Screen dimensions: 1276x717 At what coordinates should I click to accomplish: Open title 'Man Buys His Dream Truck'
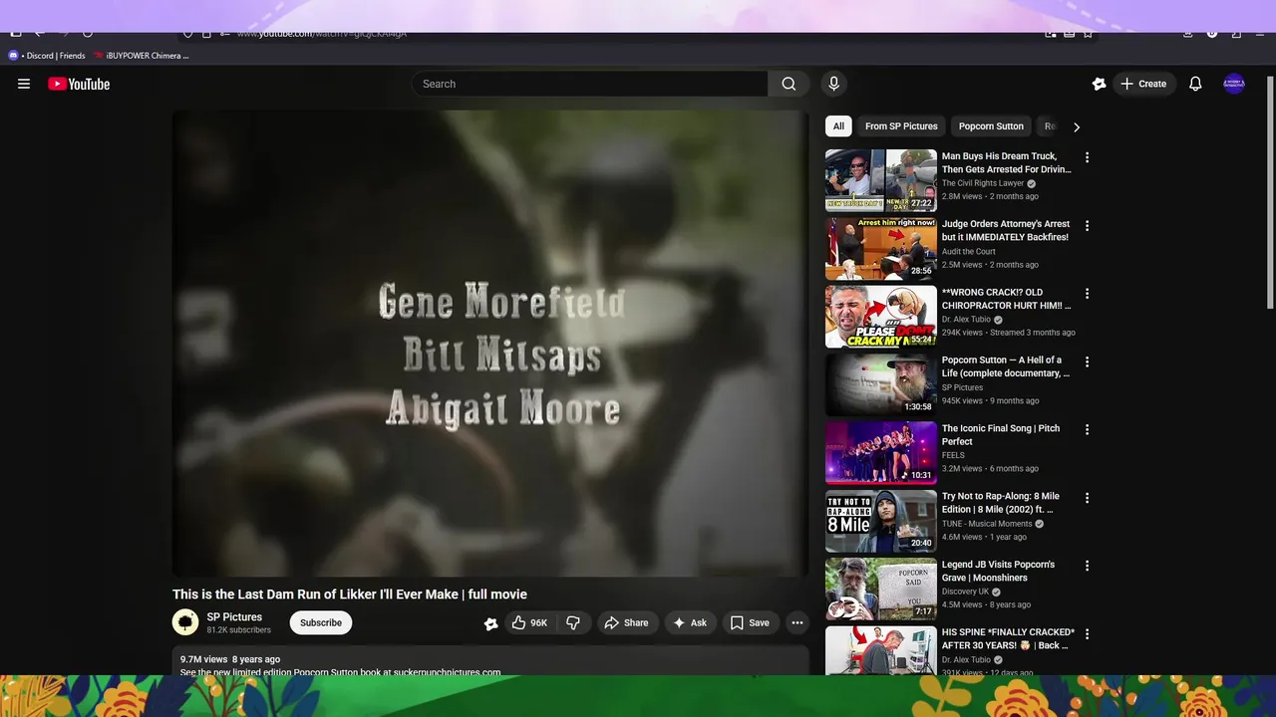pos(1007,162)
